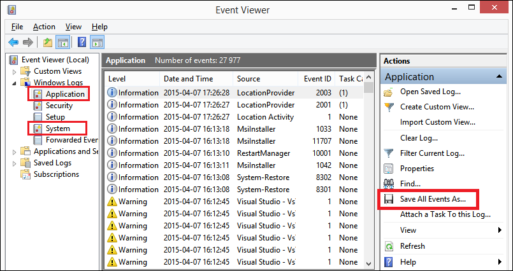
Task: Open the View menu in menu bar
Action: tap(74, 27)
